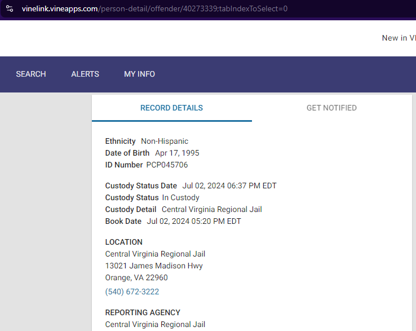Select the ID number PCP045706

167,165
